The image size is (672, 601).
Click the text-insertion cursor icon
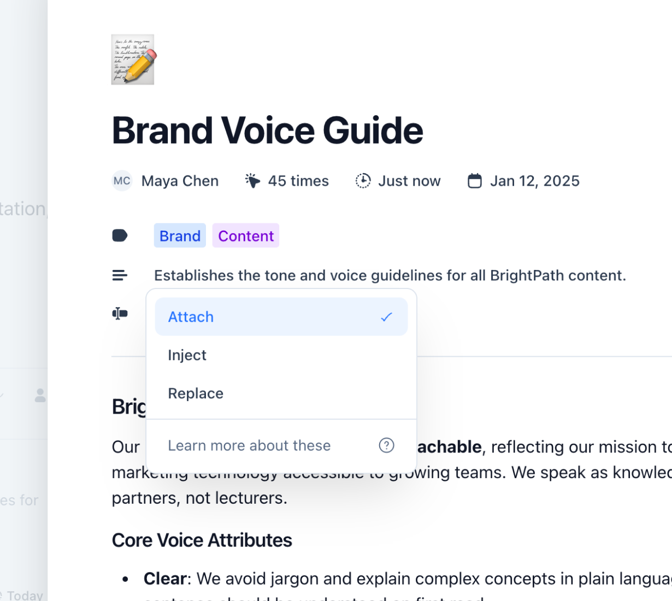pos(120,313)
